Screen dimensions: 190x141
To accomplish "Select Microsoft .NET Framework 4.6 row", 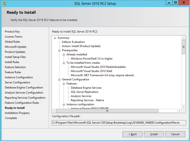I will pos(102,75).
